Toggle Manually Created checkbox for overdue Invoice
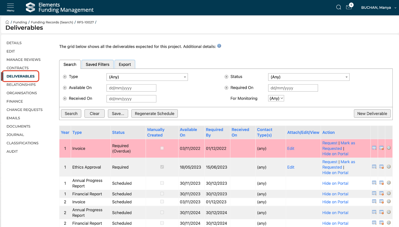 (162, 148)
